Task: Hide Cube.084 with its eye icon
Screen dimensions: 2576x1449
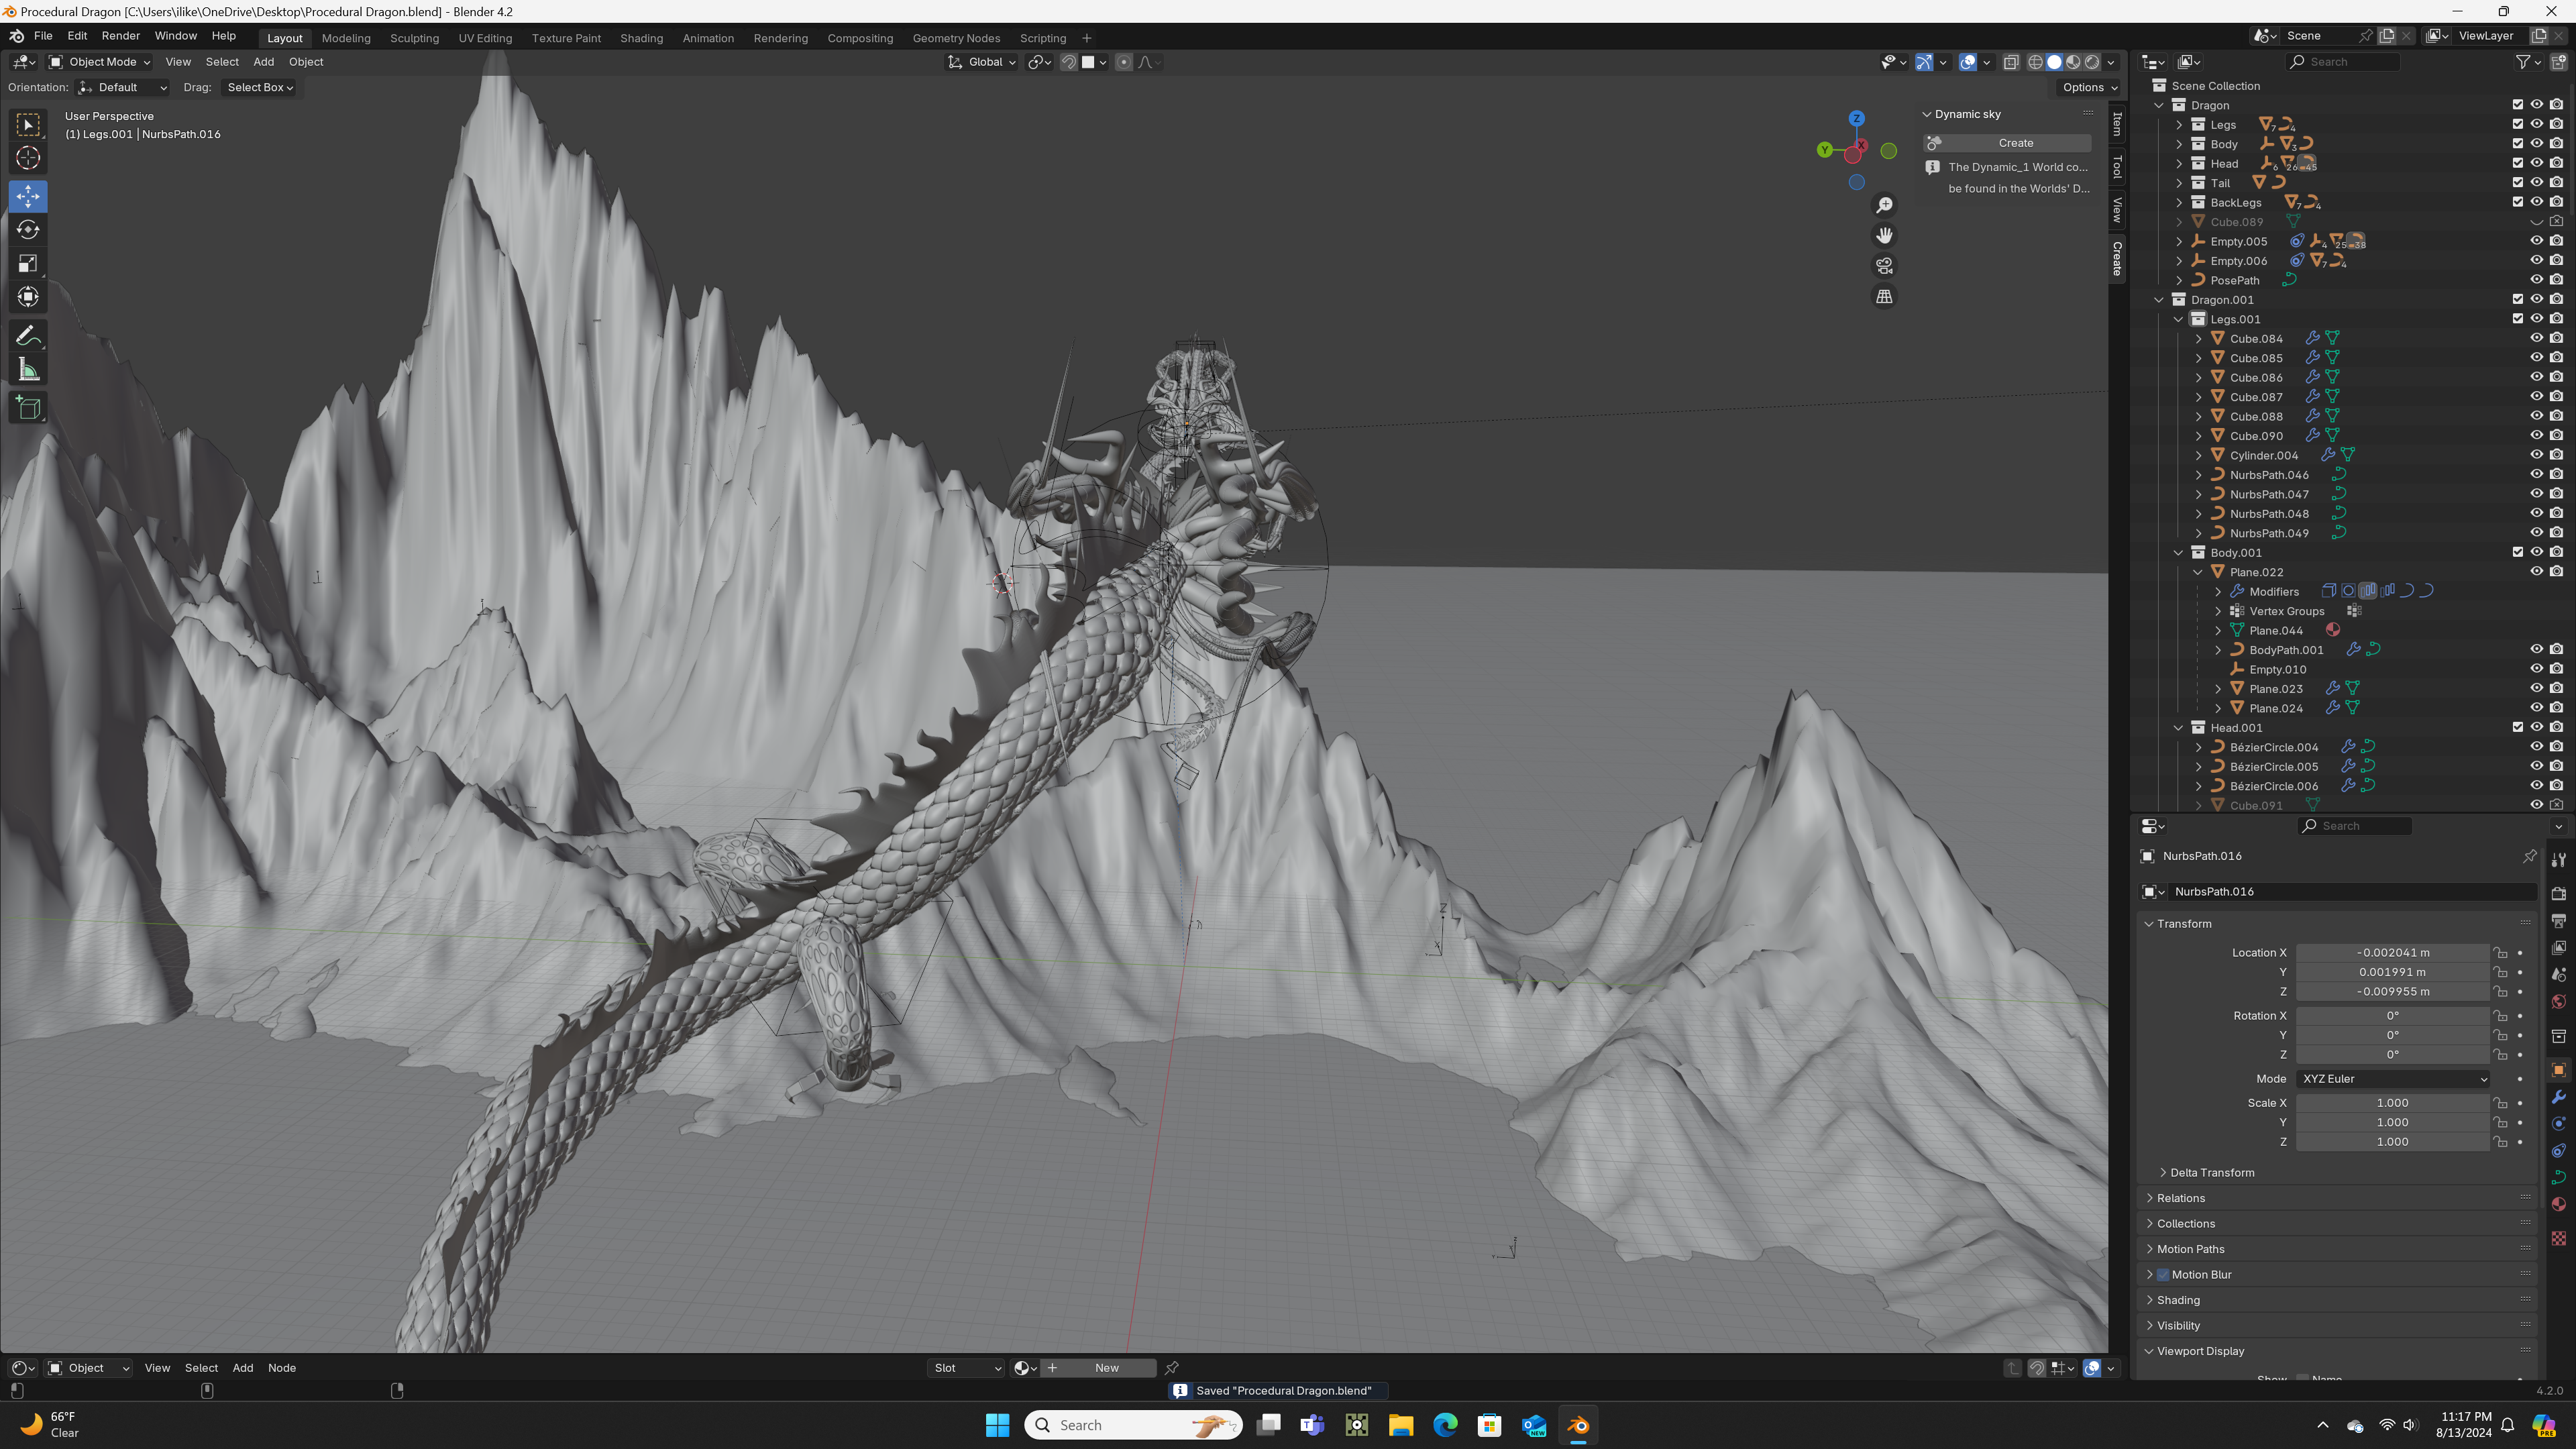Action: 2536,338
